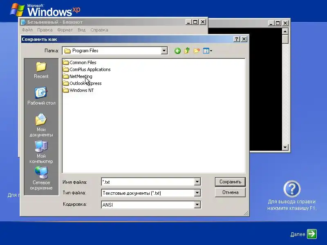The image size is (327, 245).
Task: Go back using the green back arrow
Action: tap(177, 51)
